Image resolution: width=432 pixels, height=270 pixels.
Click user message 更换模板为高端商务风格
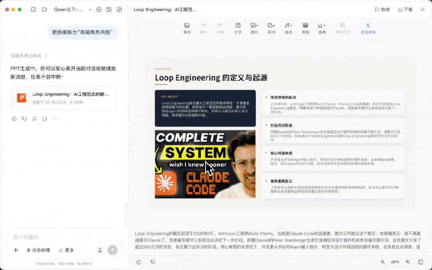click(82, 32)
